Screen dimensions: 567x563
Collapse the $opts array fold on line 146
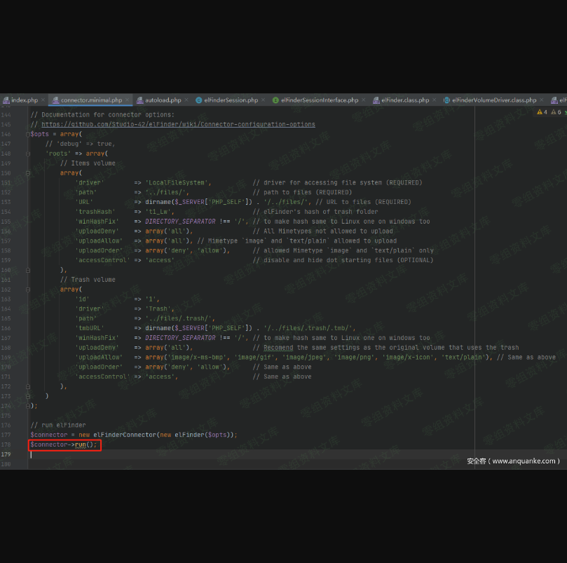click(28, 134)
